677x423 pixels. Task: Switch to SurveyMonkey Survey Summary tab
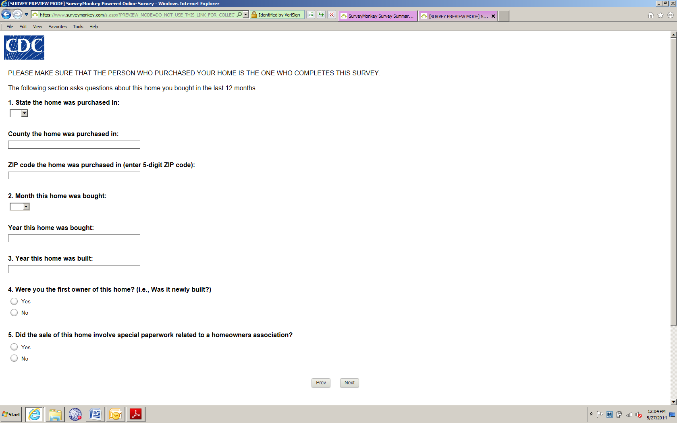point(378,16)
